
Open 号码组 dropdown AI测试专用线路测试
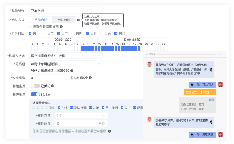65,64
